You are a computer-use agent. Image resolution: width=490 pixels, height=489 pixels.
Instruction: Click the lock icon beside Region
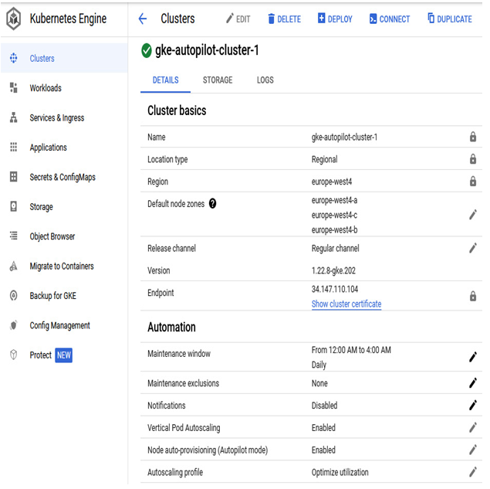tap(473, 181)
